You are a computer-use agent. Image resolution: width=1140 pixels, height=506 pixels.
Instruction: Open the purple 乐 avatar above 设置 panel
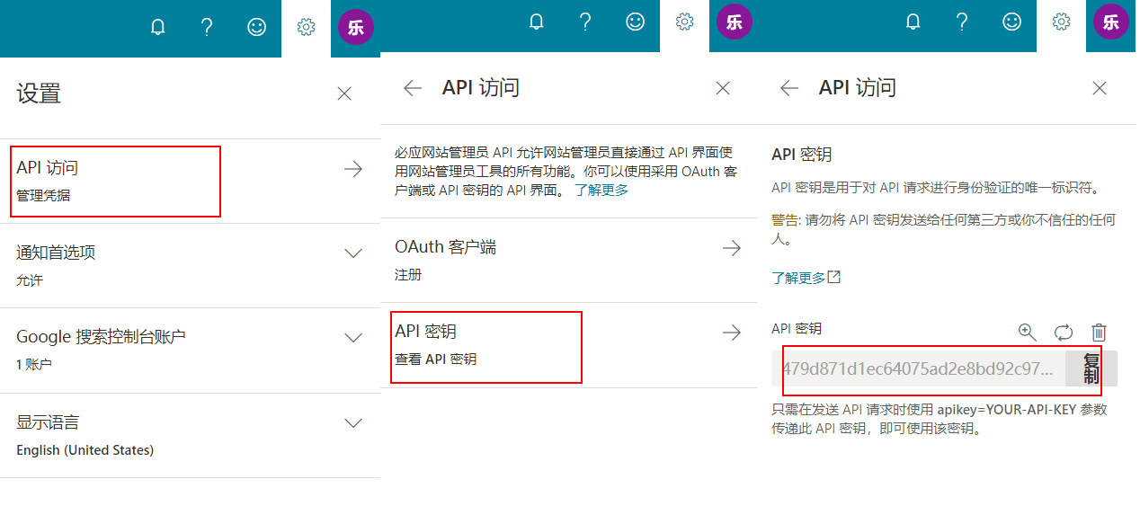coord(355,27)
